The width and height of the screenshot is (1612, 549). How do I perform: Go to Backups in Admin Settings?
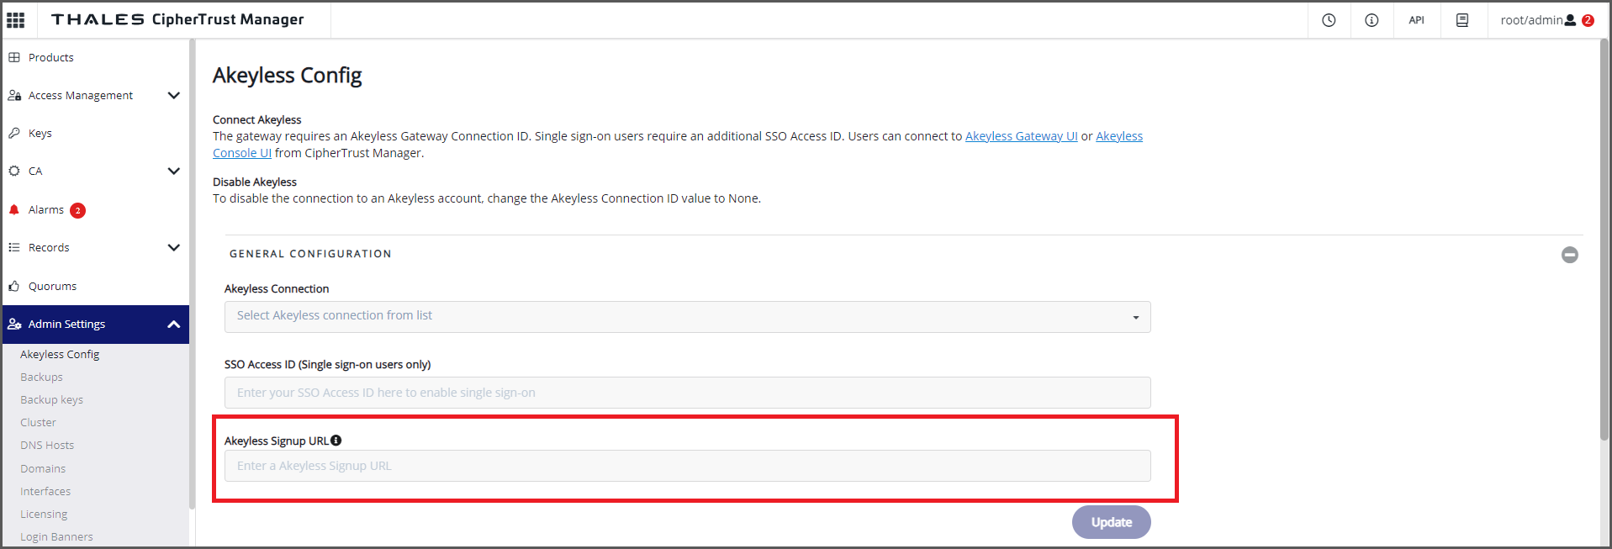pos(41,377)
